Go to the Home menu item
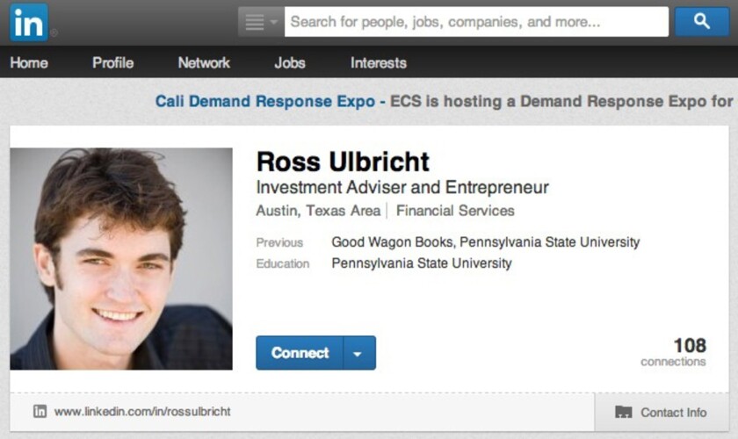 [x=29, y=62]
